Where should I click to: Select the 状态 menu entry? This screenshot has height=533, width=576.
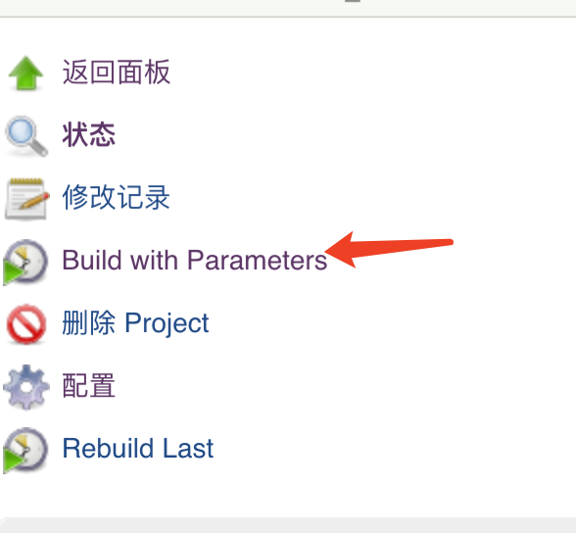point(88,135)
